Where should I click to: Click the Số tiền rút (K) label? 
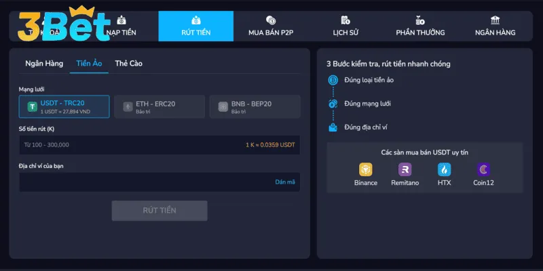click(37, 129)
